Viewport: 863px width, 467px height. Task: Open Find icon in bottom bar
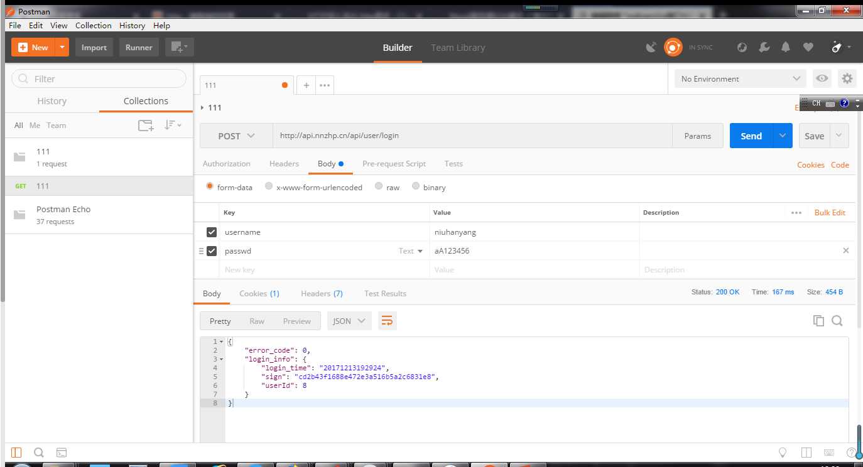(x=39, y=452)
